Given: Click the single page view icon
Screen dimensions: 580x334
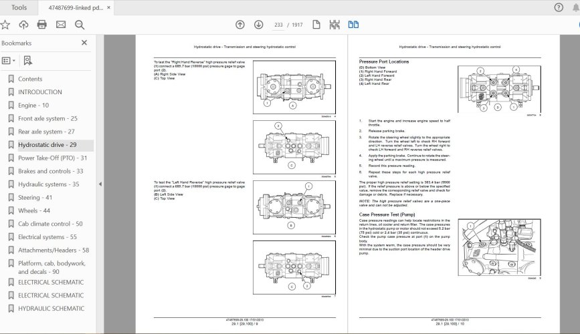Looking at the screenshot, I should (x=316, y=25).
